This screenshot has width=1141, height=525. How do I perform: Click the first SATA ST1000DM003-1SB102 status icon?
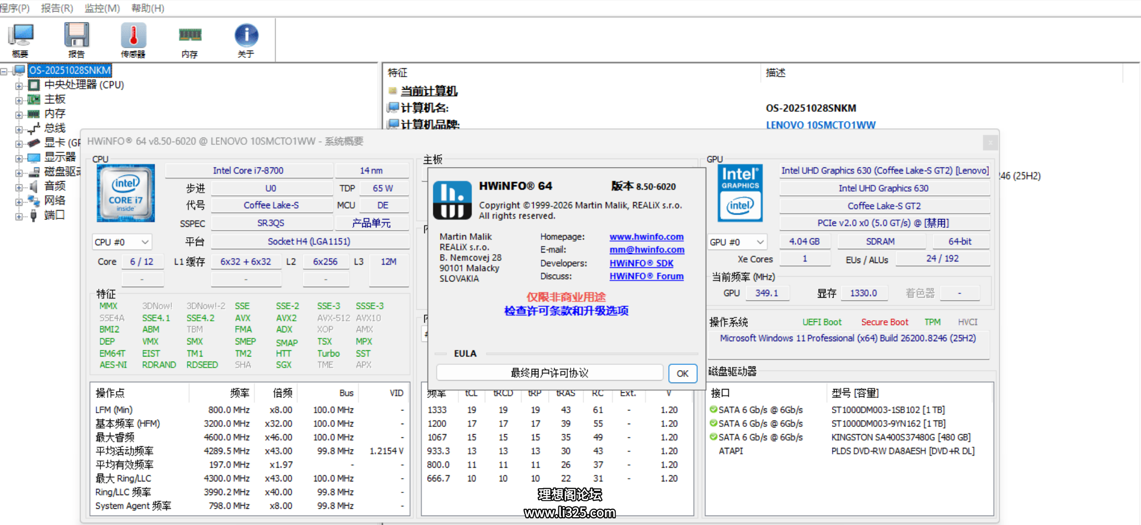click(714, 409)
